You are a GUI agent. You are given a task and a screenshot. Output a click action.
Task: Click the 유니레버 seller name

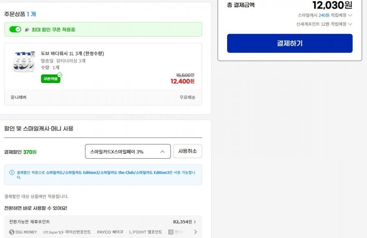pyautogui.click(x=18, y=97)
